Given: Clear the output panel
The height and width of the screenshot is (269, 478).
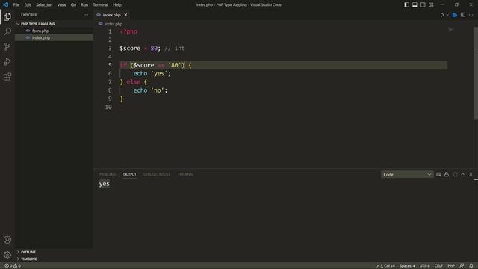Looking at the screenshot, I should point(438,174).
